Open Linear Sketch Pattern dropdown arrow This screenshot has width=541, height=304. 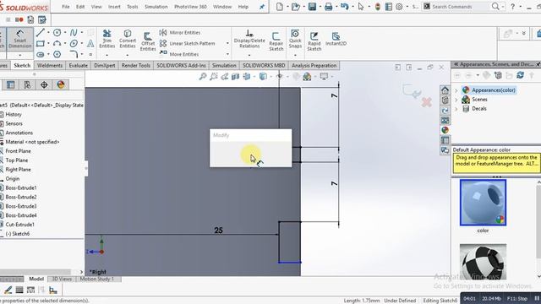click(227, 43)
